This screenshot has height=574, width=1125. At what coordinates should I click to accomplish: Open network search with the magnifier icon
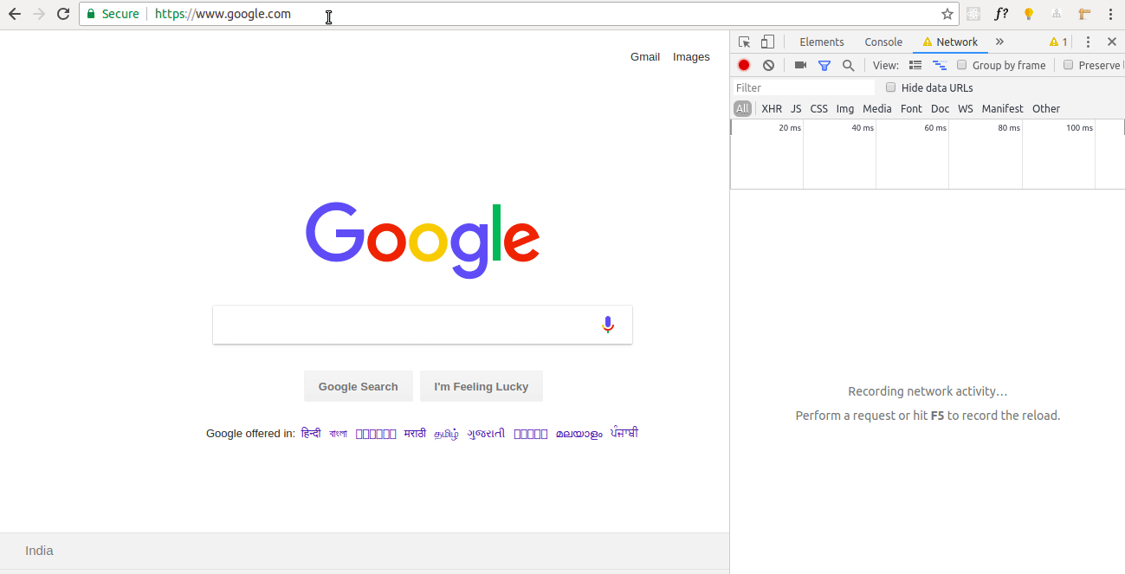[849, 65]
